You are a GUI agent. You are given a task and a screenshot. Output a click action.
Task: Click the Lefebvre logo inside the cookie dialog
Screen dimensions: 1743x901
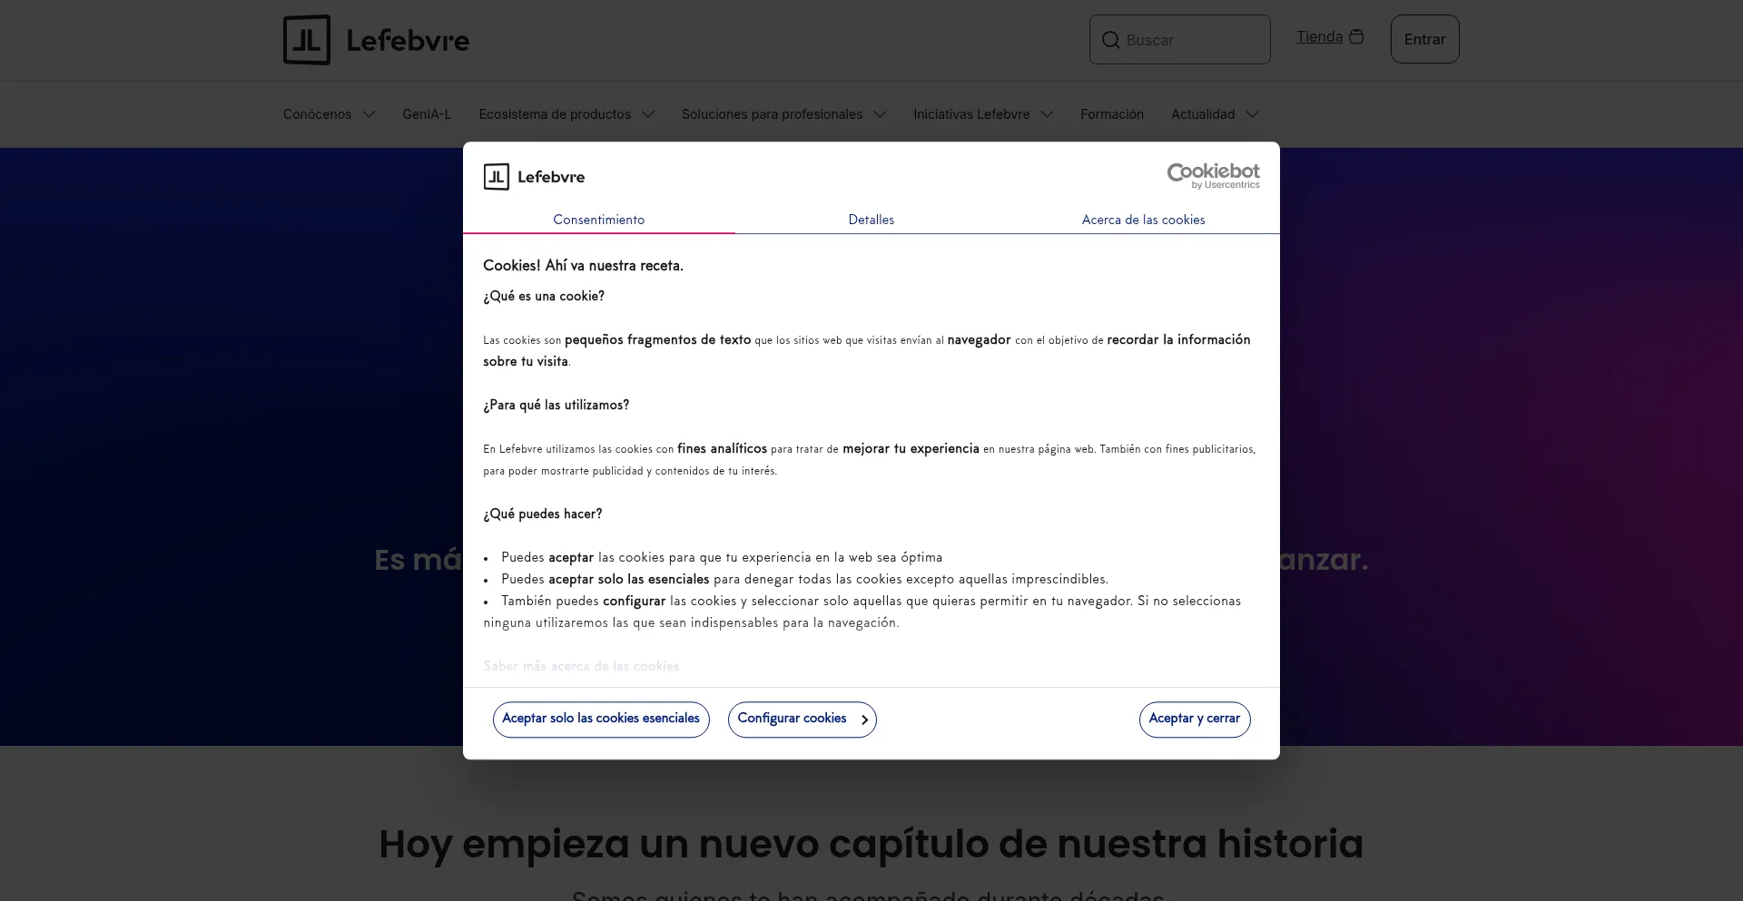click(x=534, y=177)
